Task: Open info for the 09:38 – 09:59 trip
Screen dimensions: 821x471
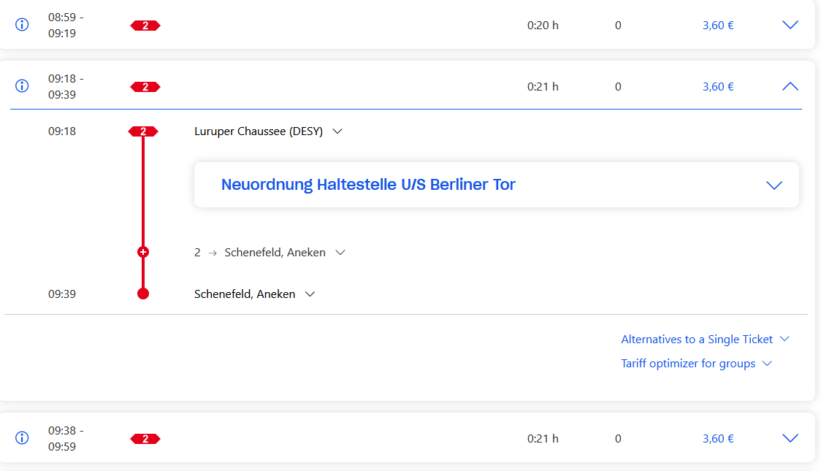Action: point(22,437)
